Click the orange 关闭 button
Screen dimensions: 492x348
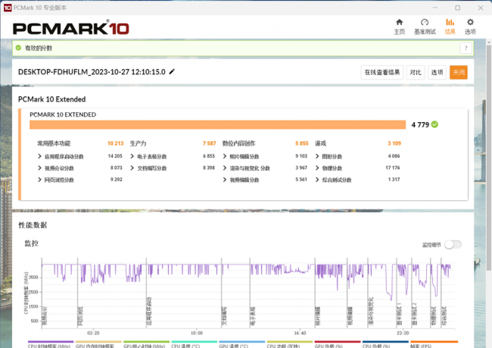click(x=459, y=72)
